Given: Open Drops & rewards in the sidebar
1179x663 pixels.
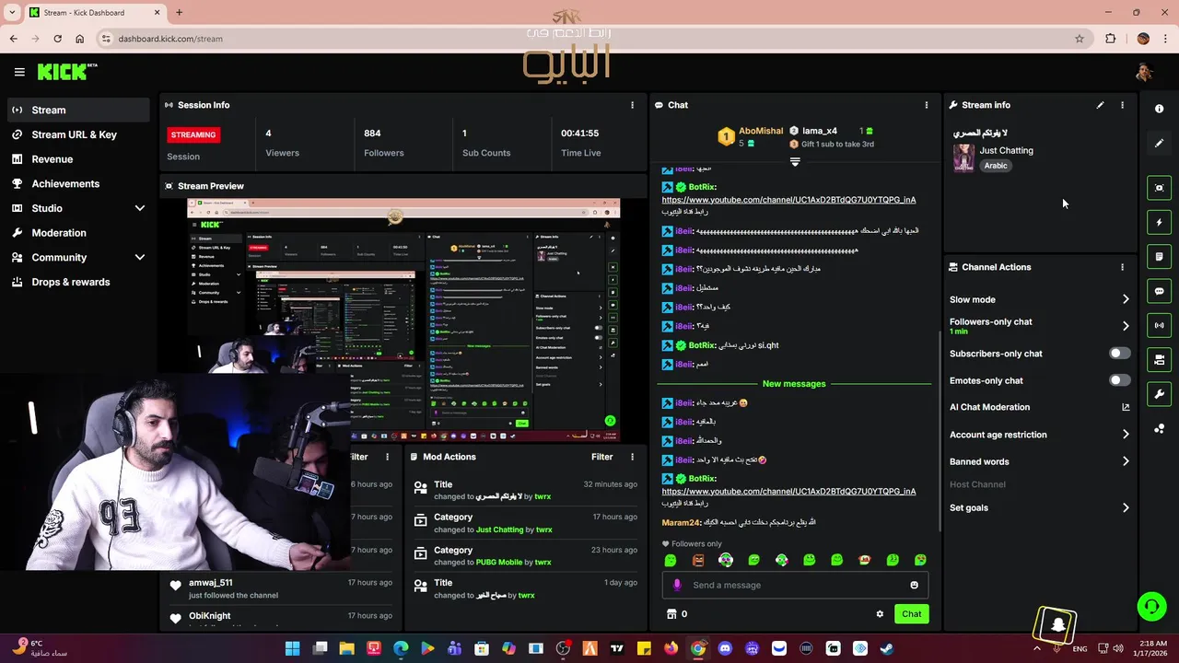Looking at the screenshot, I should tap(77, 282).
